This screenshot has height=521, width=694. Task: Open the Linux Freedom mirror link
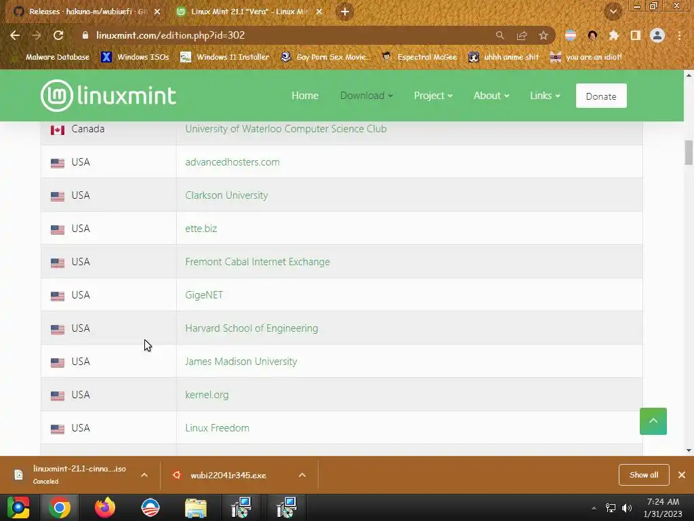218,428
